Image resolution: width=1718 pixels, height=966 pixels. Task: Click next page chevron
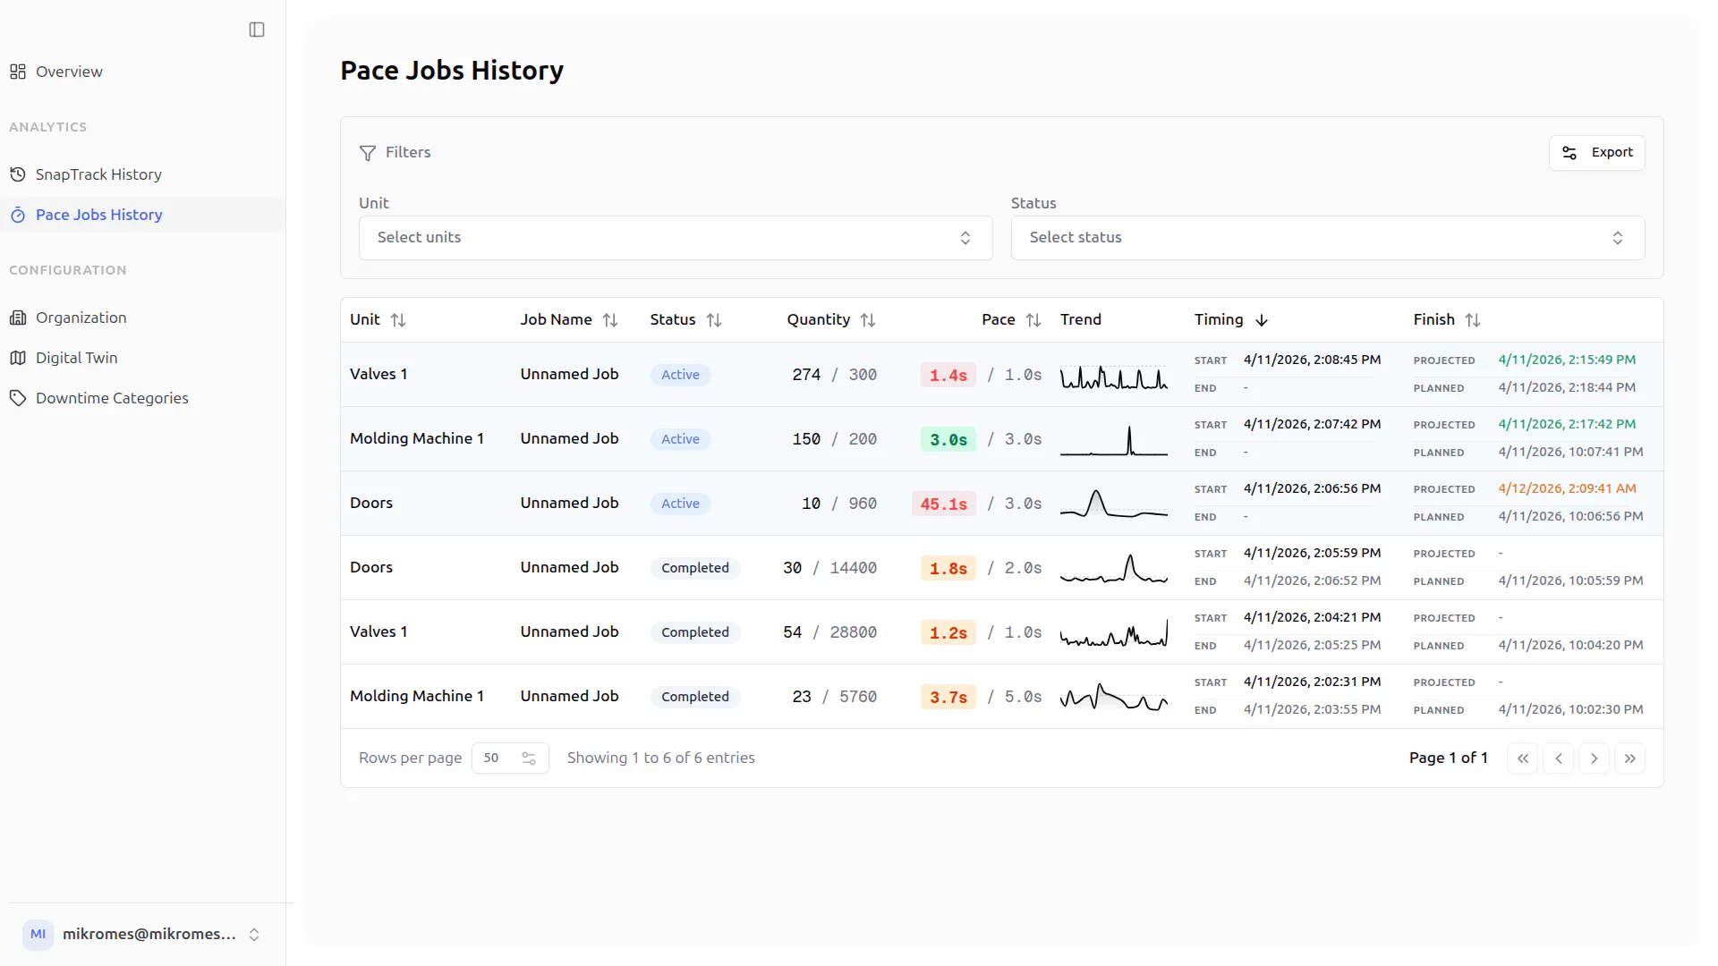click(x=1595, y=758)
